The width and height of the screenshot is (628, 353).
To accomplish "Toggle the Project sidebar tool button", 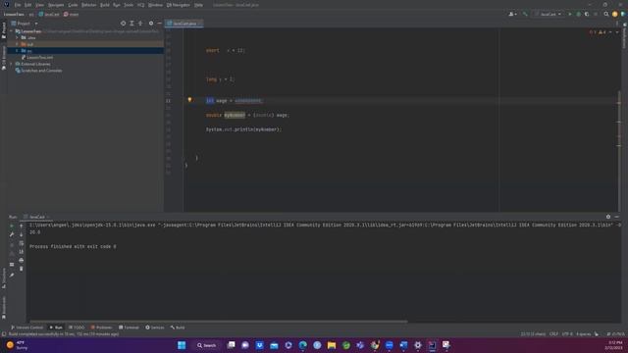I will pyautogui.click(x=4, y=30).
